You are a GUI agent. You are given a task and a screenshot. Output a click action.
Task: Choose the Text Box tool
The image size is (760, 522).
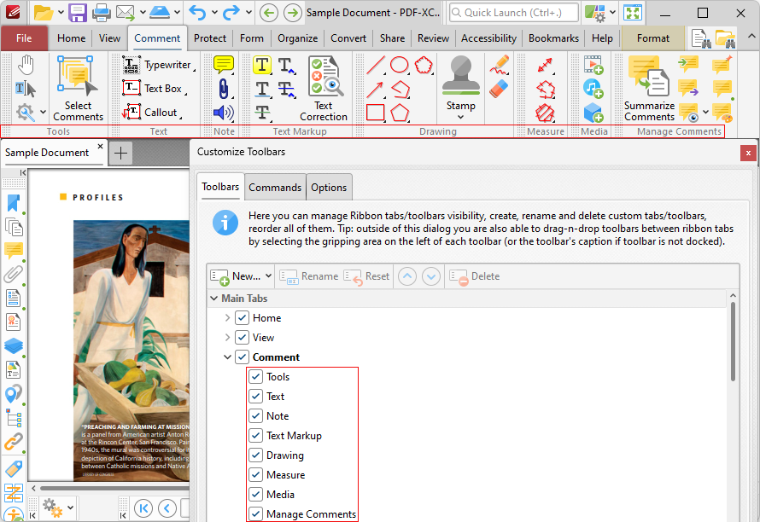[x=154, y=89]
